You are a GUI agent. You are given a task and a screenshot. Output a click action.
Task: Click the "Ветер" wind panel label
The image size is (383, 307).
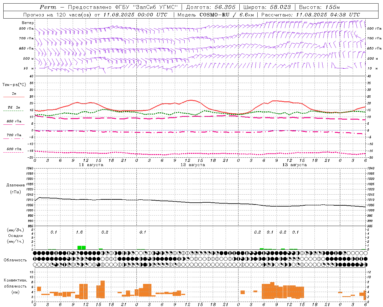pyautogui.click(x=28, y=23)
